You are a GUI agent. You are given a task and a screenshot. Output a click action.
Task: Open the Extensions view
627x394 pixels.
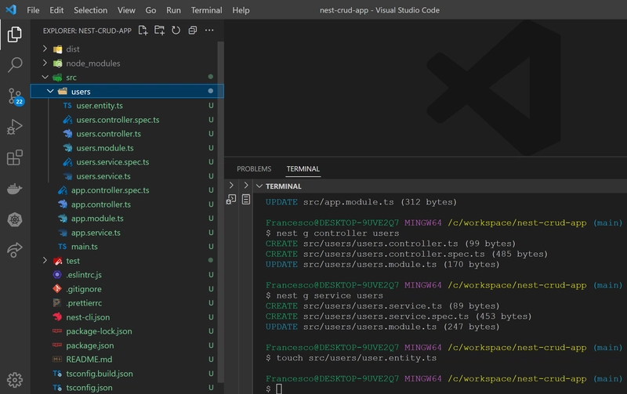tap(15, 157)
